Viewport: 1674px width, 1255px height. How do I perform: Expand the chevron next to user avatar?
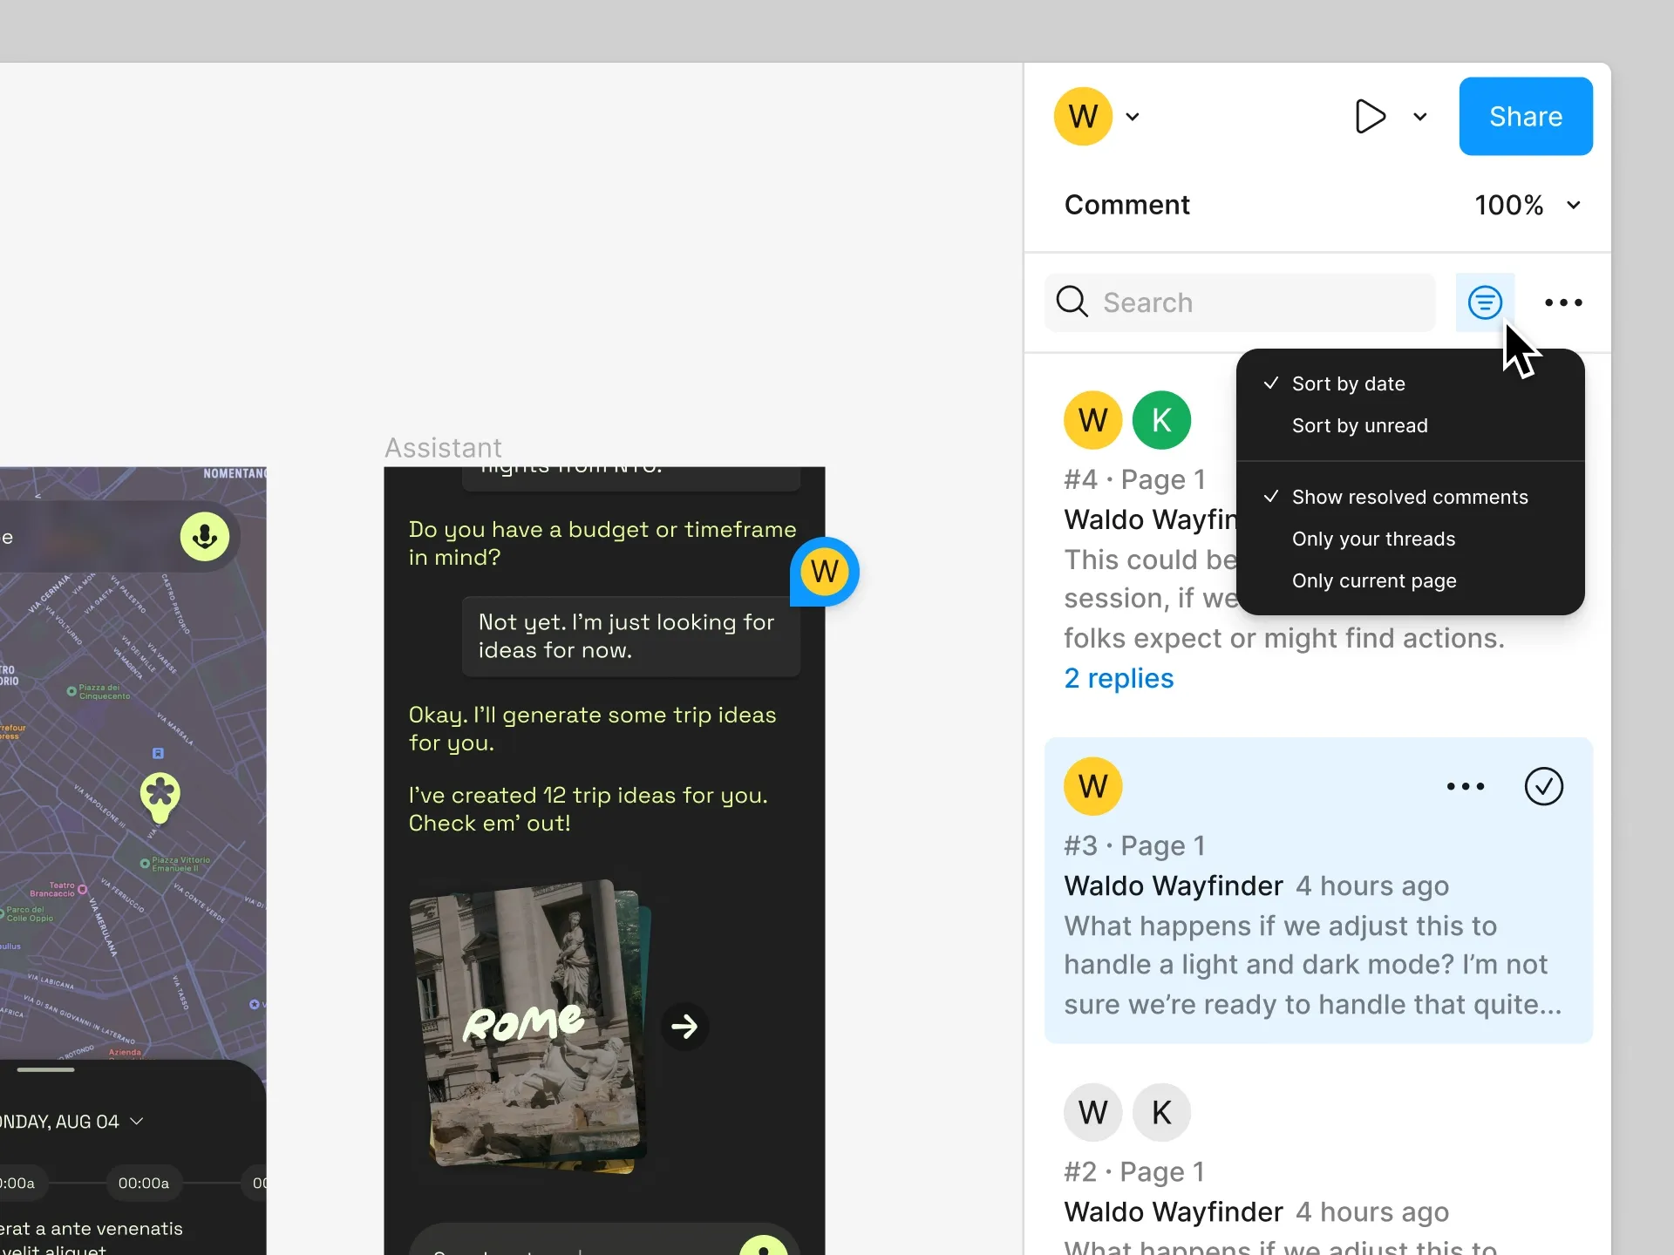(1133, 117)
